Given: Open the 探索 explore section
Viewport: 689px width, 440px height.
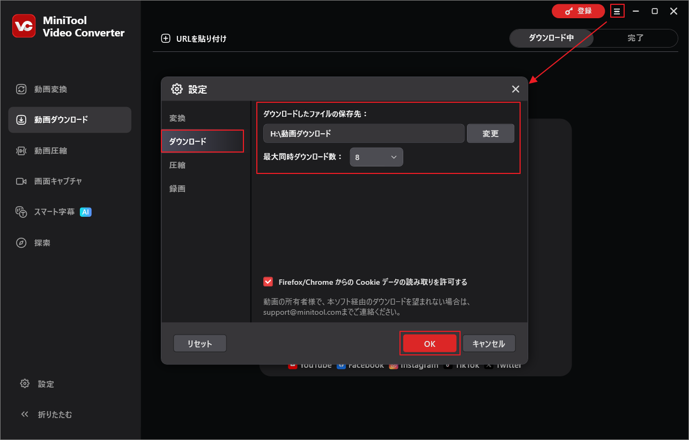Looking at the screenshot, I should (x=40, y=242).
